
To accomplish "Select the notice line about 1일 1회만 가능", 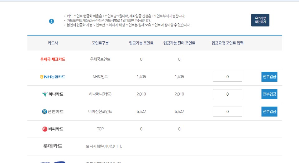I will (108, 21).
